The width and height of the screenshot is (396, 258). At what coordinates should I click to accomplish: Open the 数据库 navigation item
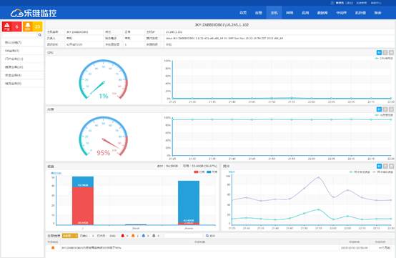coord(322,13)
